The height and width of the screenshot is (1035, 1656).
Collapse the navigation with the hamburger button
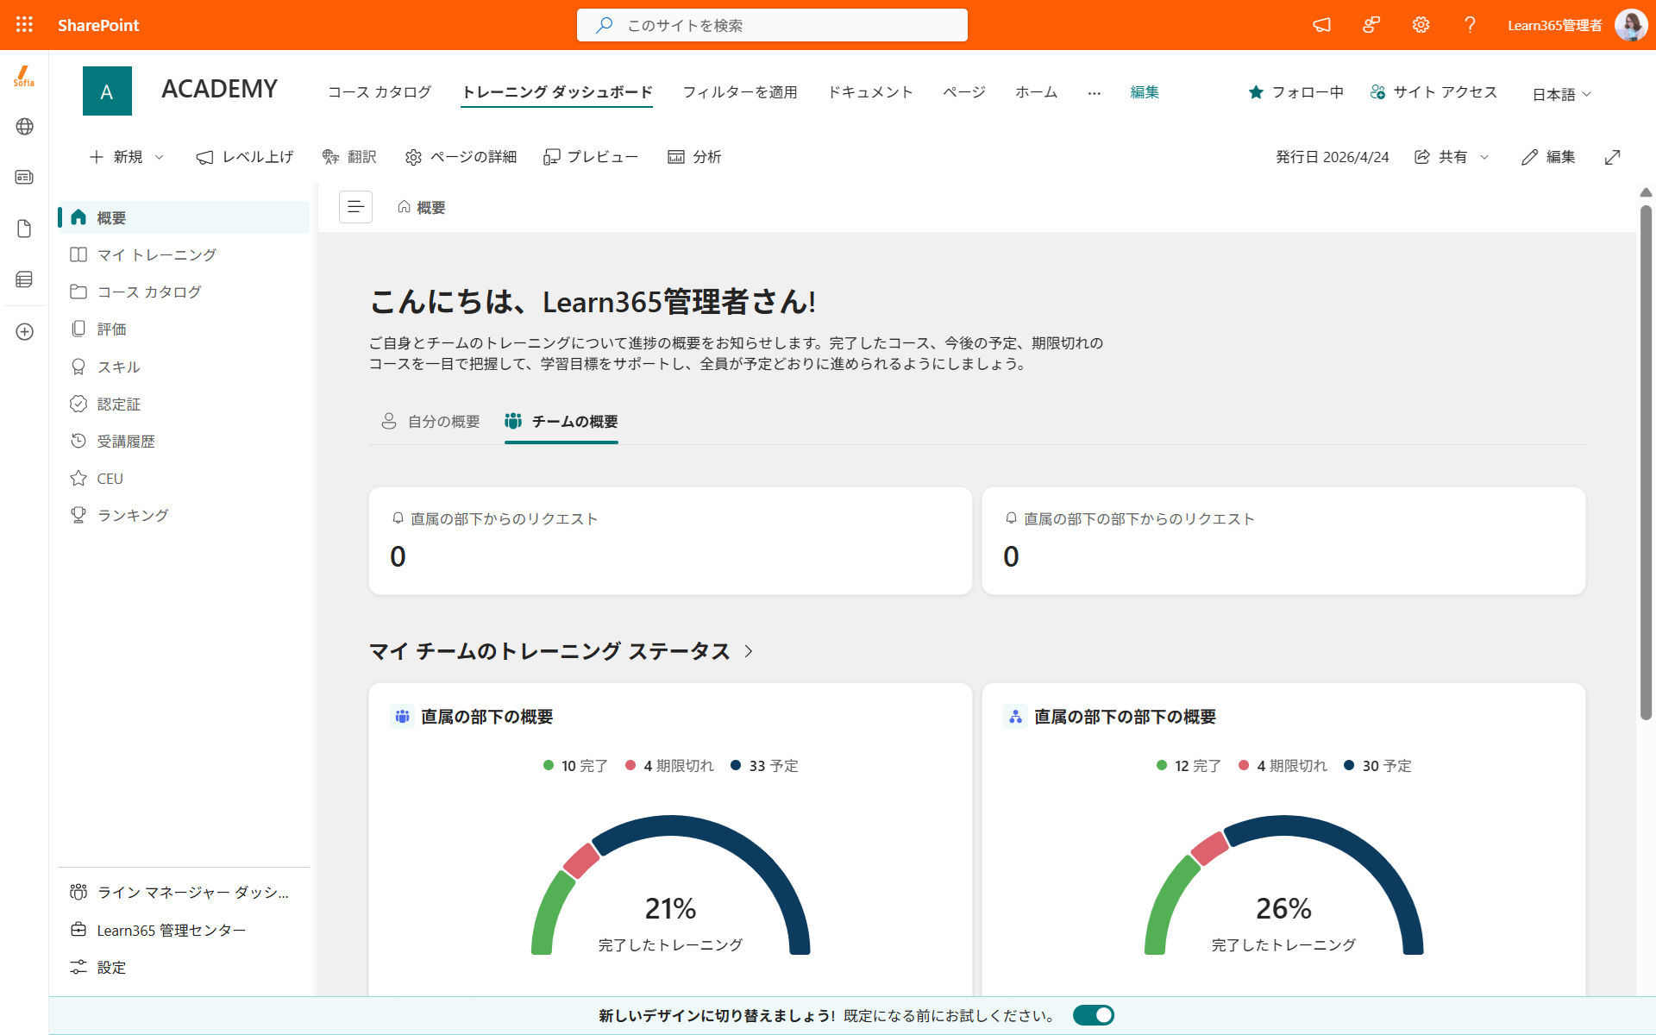click(355, 207)
